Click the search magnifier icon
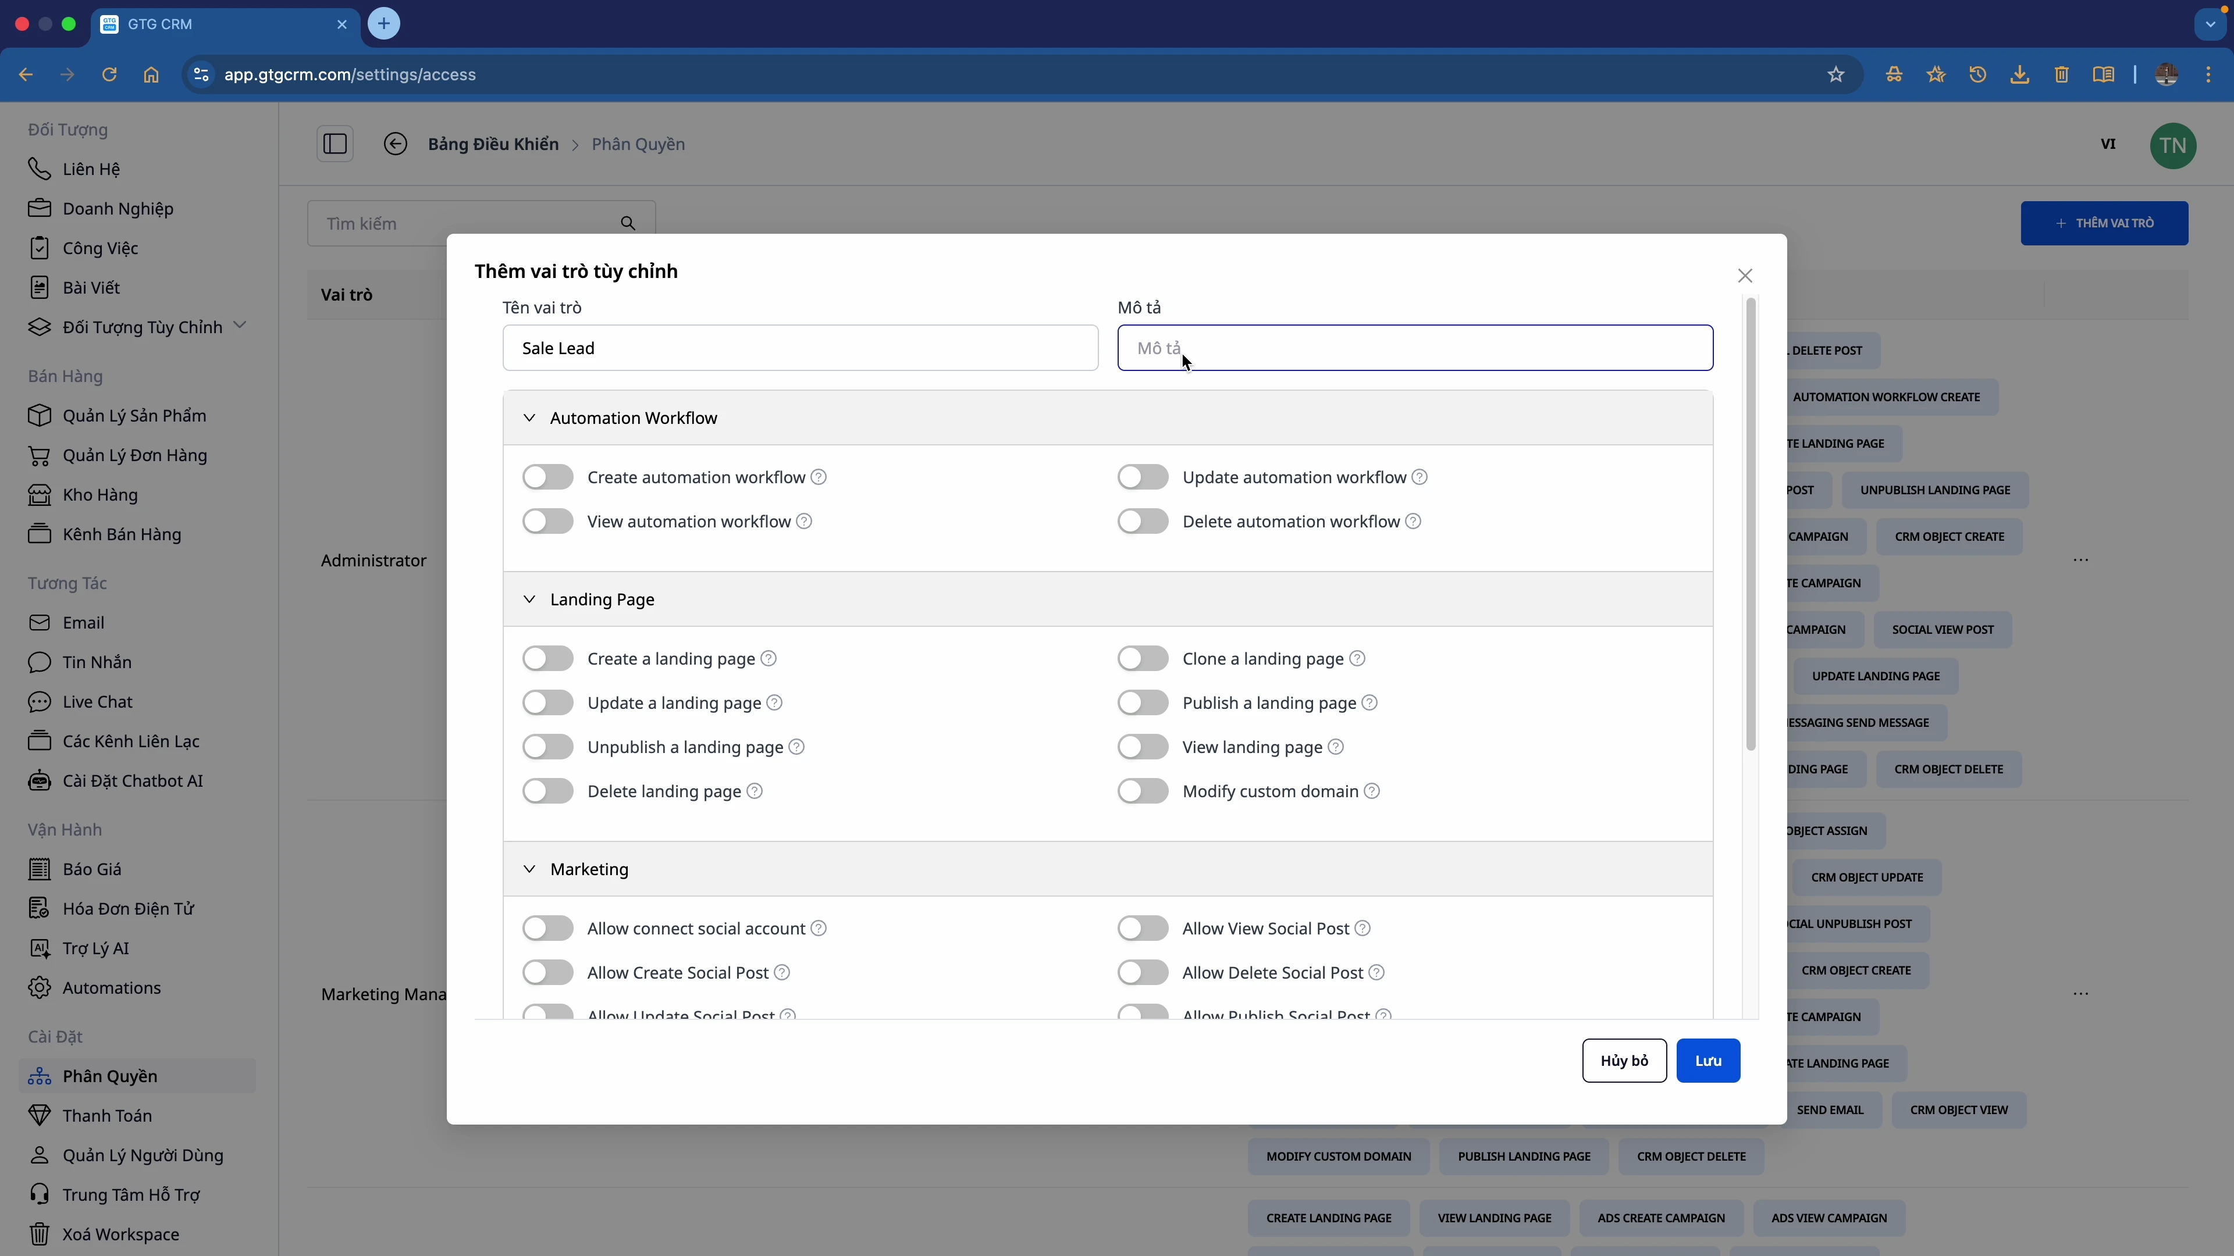The width and height of the screenshot is (2234, 1256). [628, 224]
